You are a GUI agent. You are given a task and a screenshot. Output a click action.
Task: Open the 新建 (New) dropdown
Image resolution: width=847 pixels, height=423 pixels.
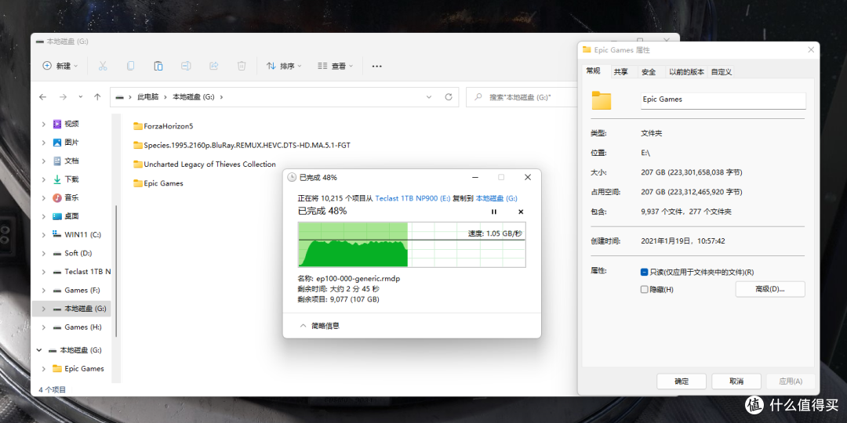point(60,66)
